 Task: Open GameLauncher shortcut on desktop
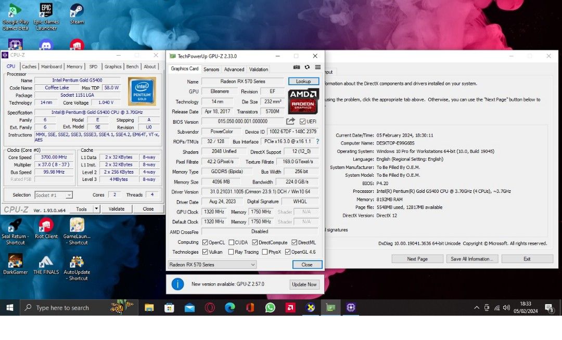click(76, 231)
